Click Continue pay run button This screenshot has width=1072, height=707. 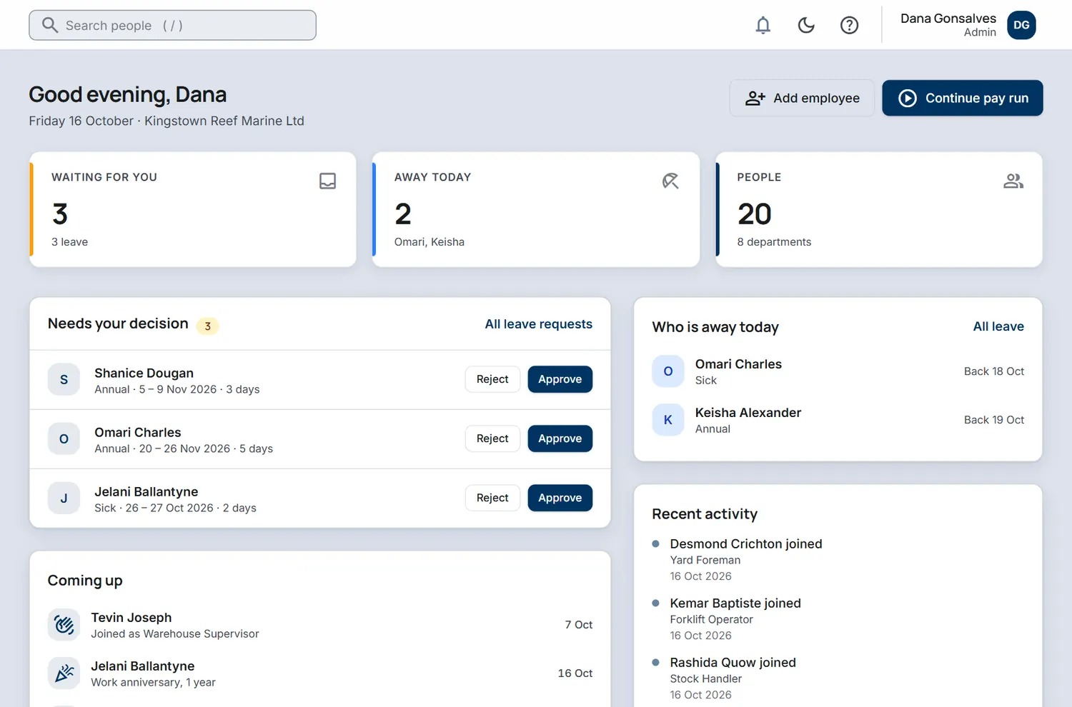[x=963, y=98]
